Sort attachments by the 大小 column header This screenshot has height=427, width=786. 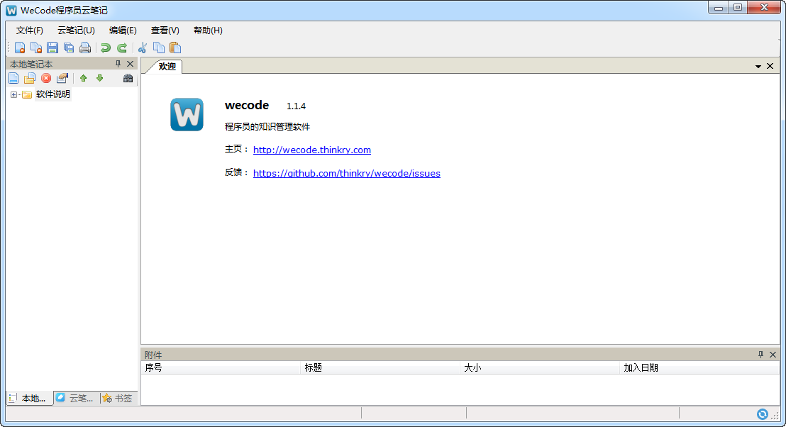coord(540,368)
